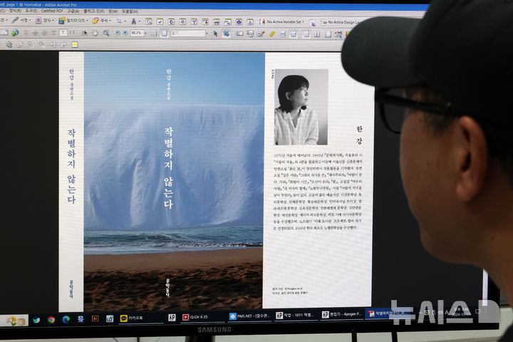Screen dimensions: 513x342
Task: Click the email envelope icon in toolbar
Action: [4, 32]
